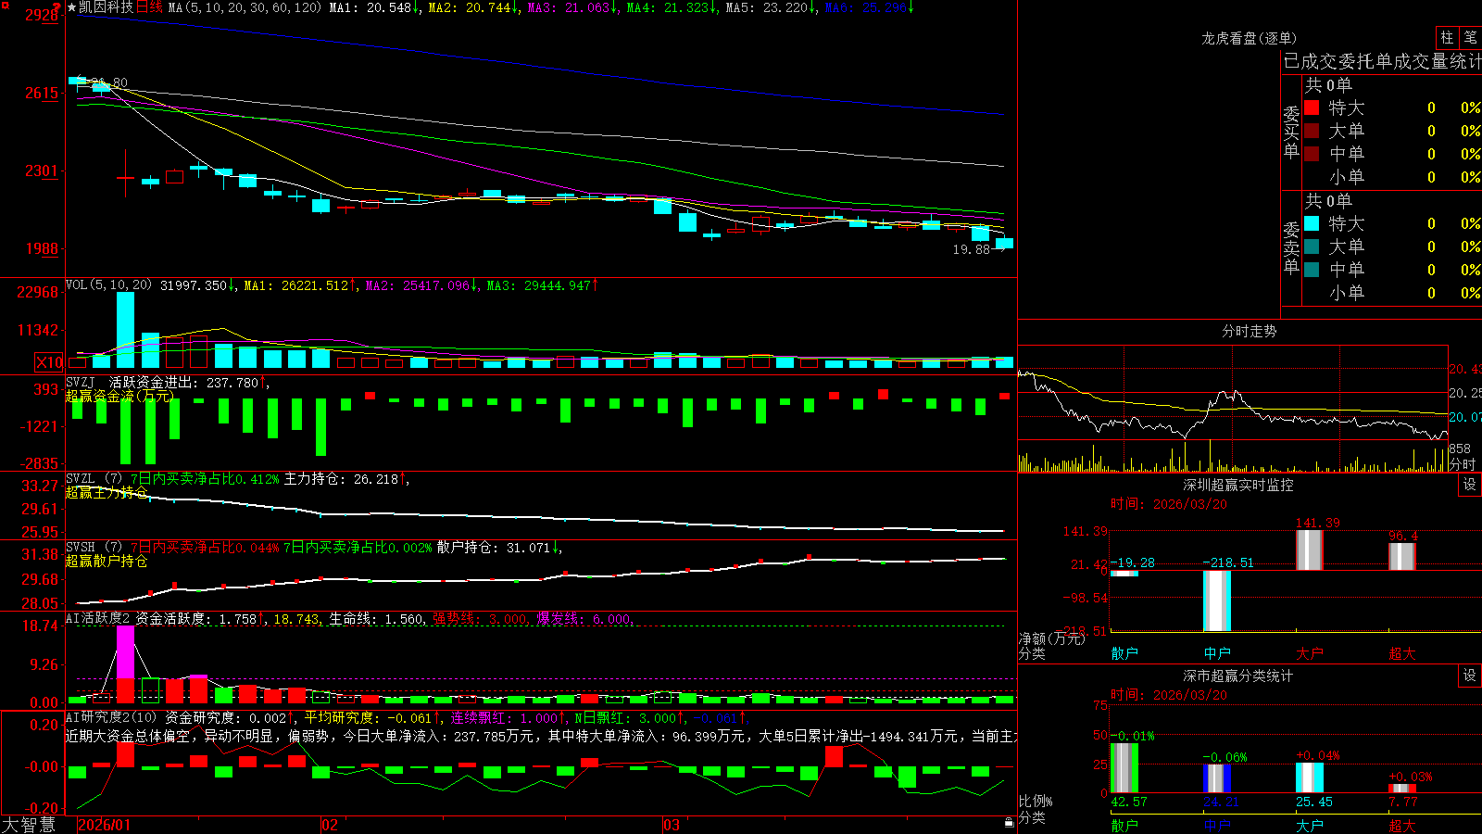This screenshot has width=1482, height=834.
Task: Click the red 特大 buy order swatch
Action: pyautogui.click(x=1312, y=107)
